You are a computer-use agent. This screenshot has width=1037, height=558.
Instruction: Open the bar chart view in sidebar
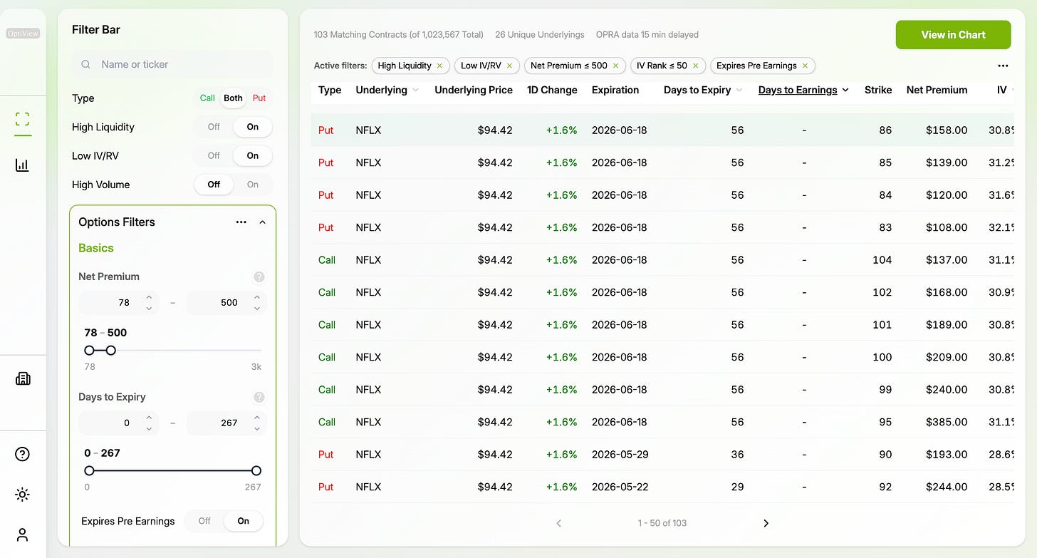pos(23,165)
